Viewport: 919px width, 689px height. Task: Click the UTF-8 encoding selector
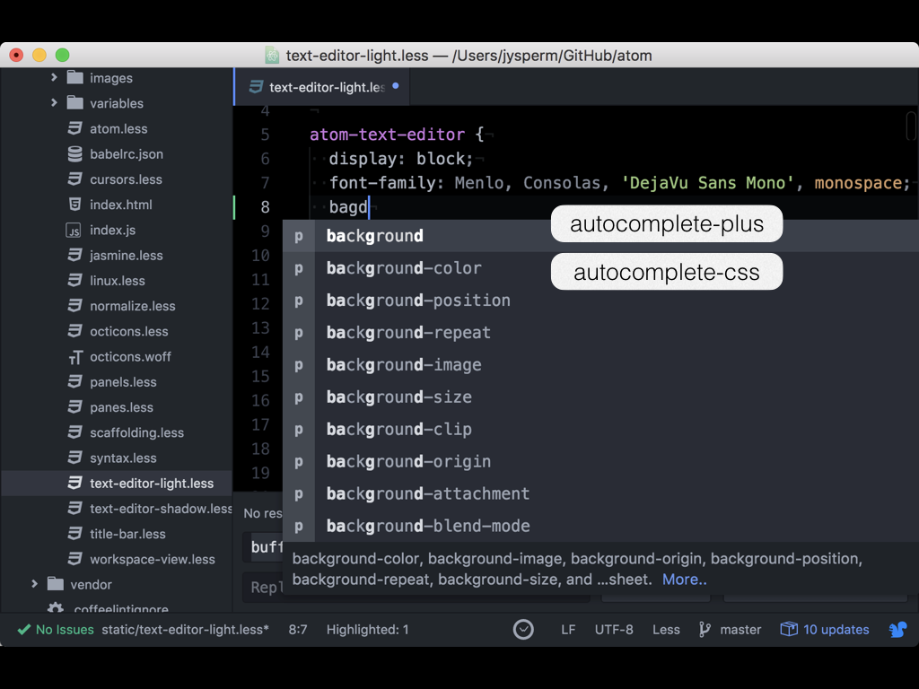tap(614, 629)
